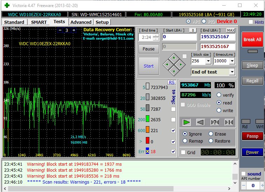This screenshot has width=265, height=192.
Task: Click the random seek scan mode icon
Action: coord(215,122)
